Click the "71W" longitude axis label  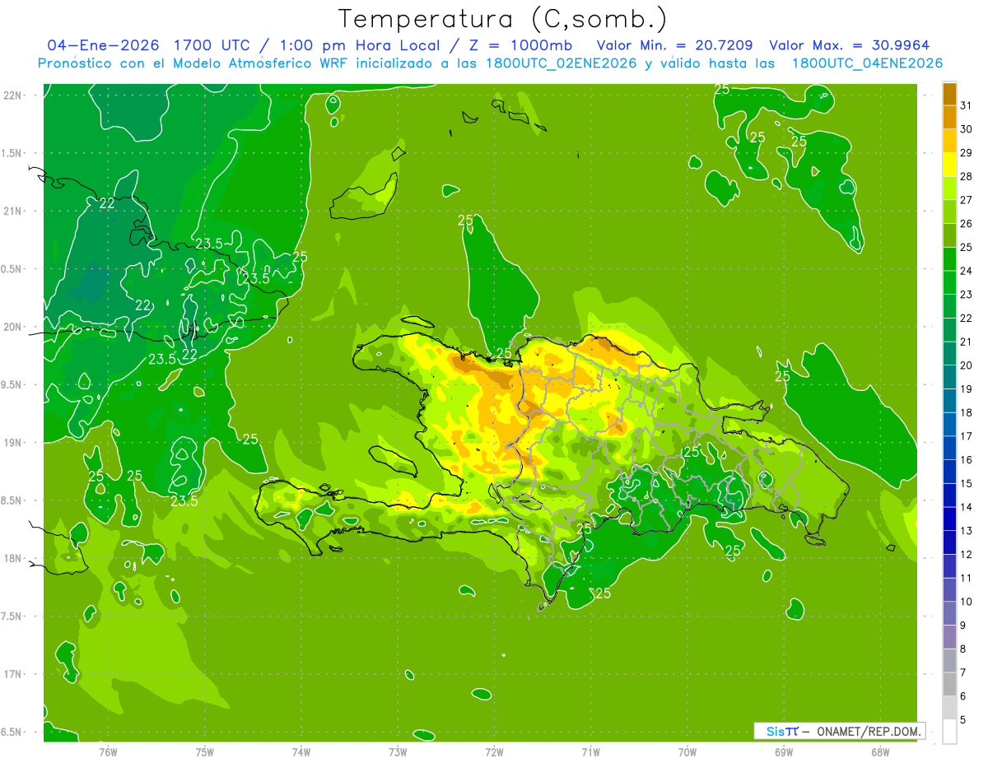(x=590, y=752)
